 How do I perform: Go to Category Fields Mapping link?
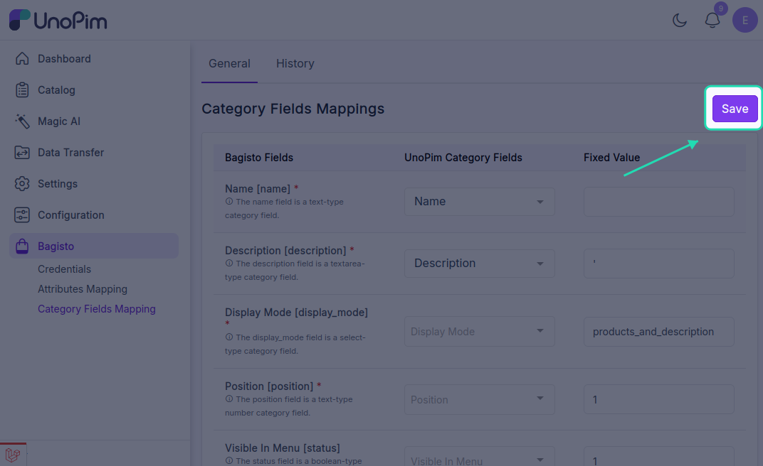point(96,309)
